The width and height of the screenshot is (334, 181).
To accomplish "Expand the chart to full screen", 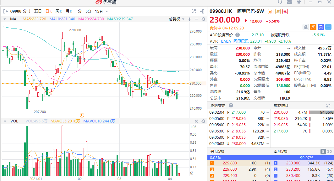I will point(194,11).
